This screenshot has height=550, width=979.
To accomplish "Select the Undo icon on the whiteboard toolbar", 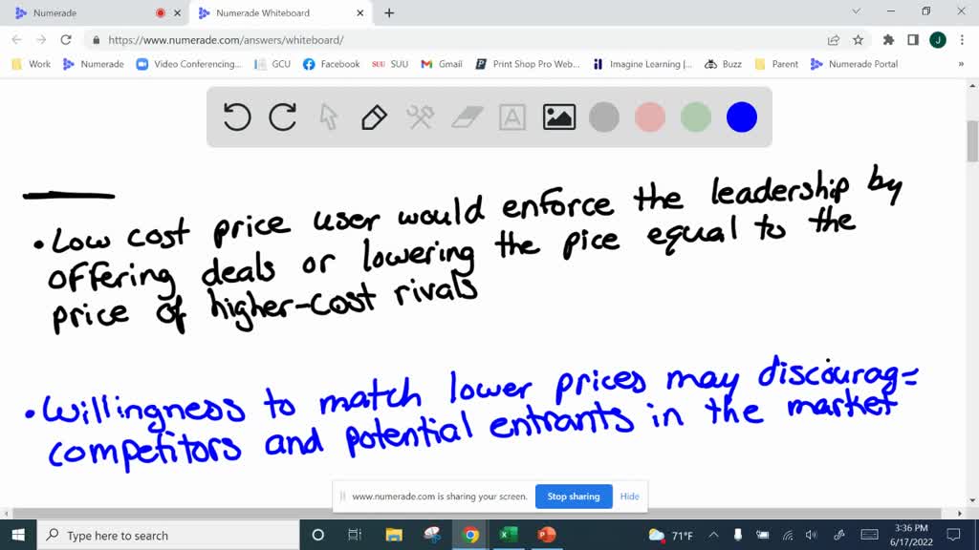I will click(x=236, y=116).
